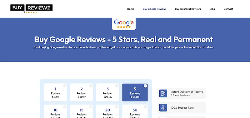Choose the 10 Reviews package
250x118 pixels.
(56, 111)
